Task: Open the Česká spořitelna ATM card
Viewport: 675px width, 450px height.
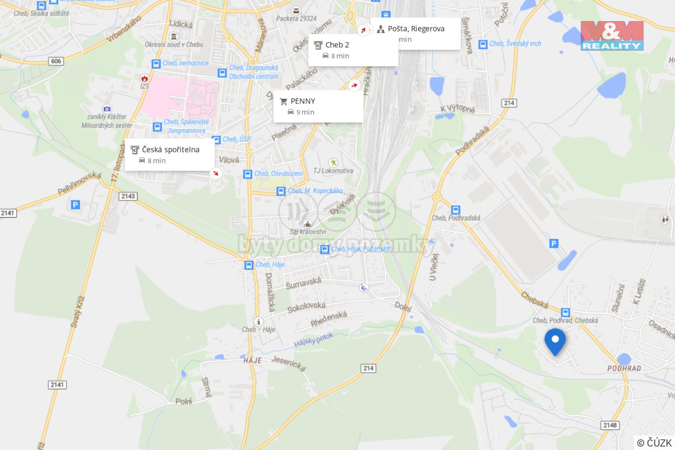Action: click(170, 155)
